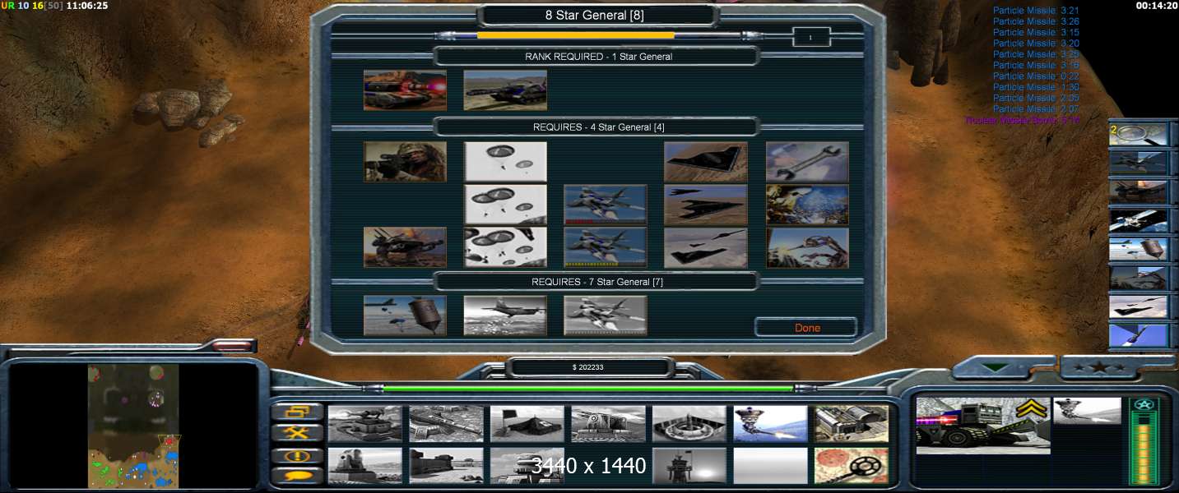The image size is (1179, 493).
Task: Click the 8 Star General [8] title
Action: (595, 15)
